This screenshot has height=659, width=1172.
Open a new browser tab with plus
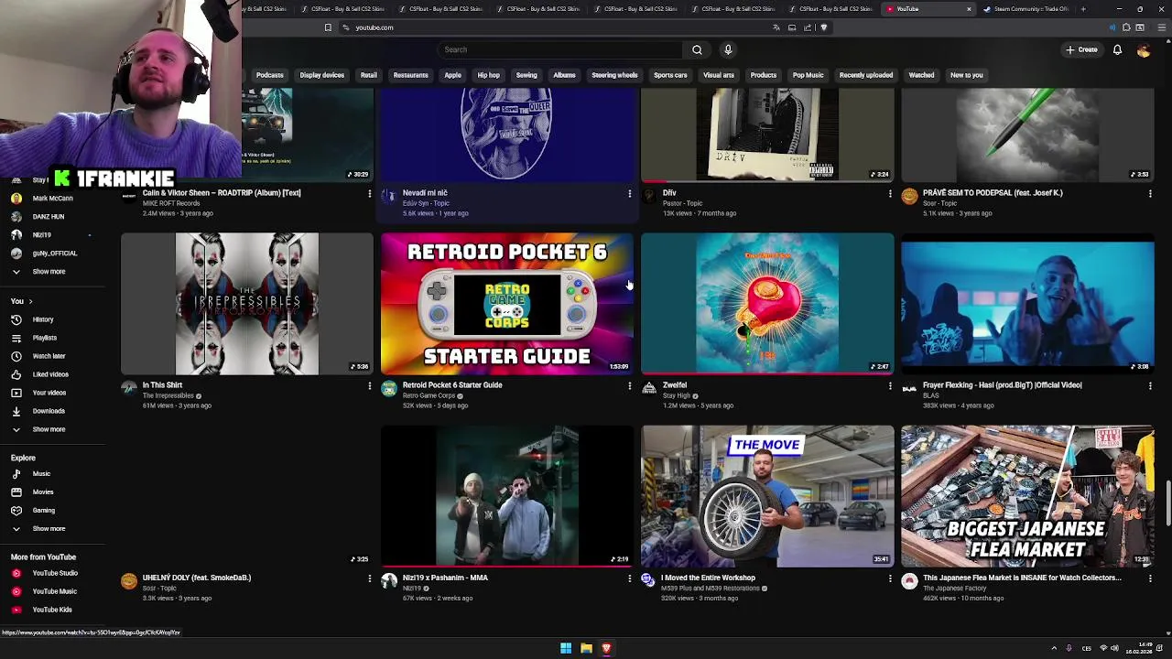1082,9
